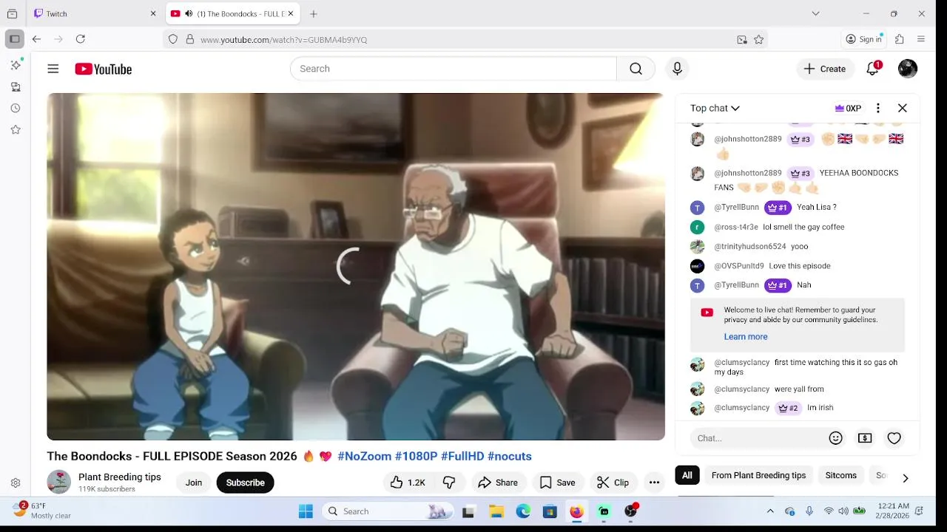The height and width of the screenshot is (532, 947).
Task: Open Firefox application menu
Action: pyautogui.click(x=921, y=39)
